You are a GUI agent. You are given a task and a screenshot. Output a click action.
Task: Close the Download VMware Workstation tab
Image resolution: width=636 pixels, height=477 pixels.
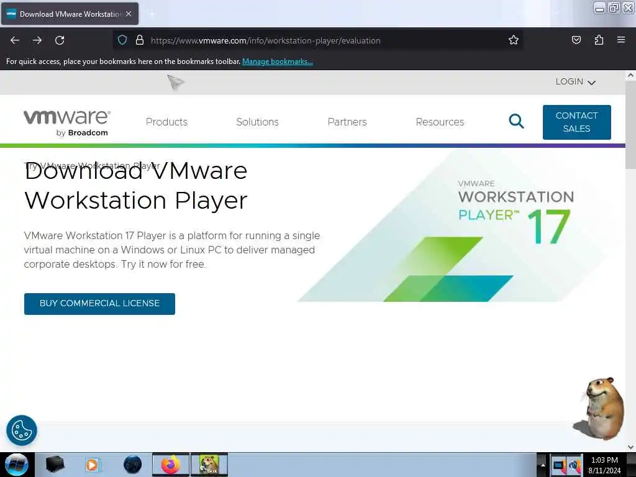[x=129, y=14]
